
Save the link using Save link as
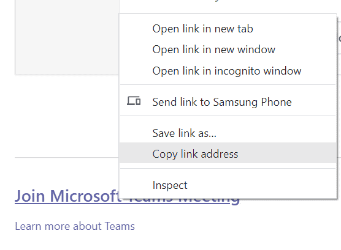coord(228,133)
